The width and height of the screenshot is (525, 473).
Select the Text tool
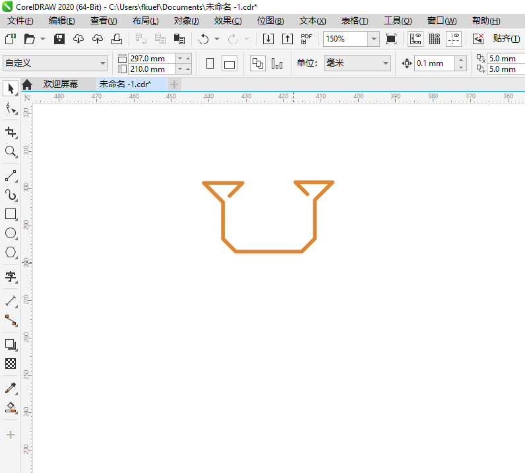11,276
